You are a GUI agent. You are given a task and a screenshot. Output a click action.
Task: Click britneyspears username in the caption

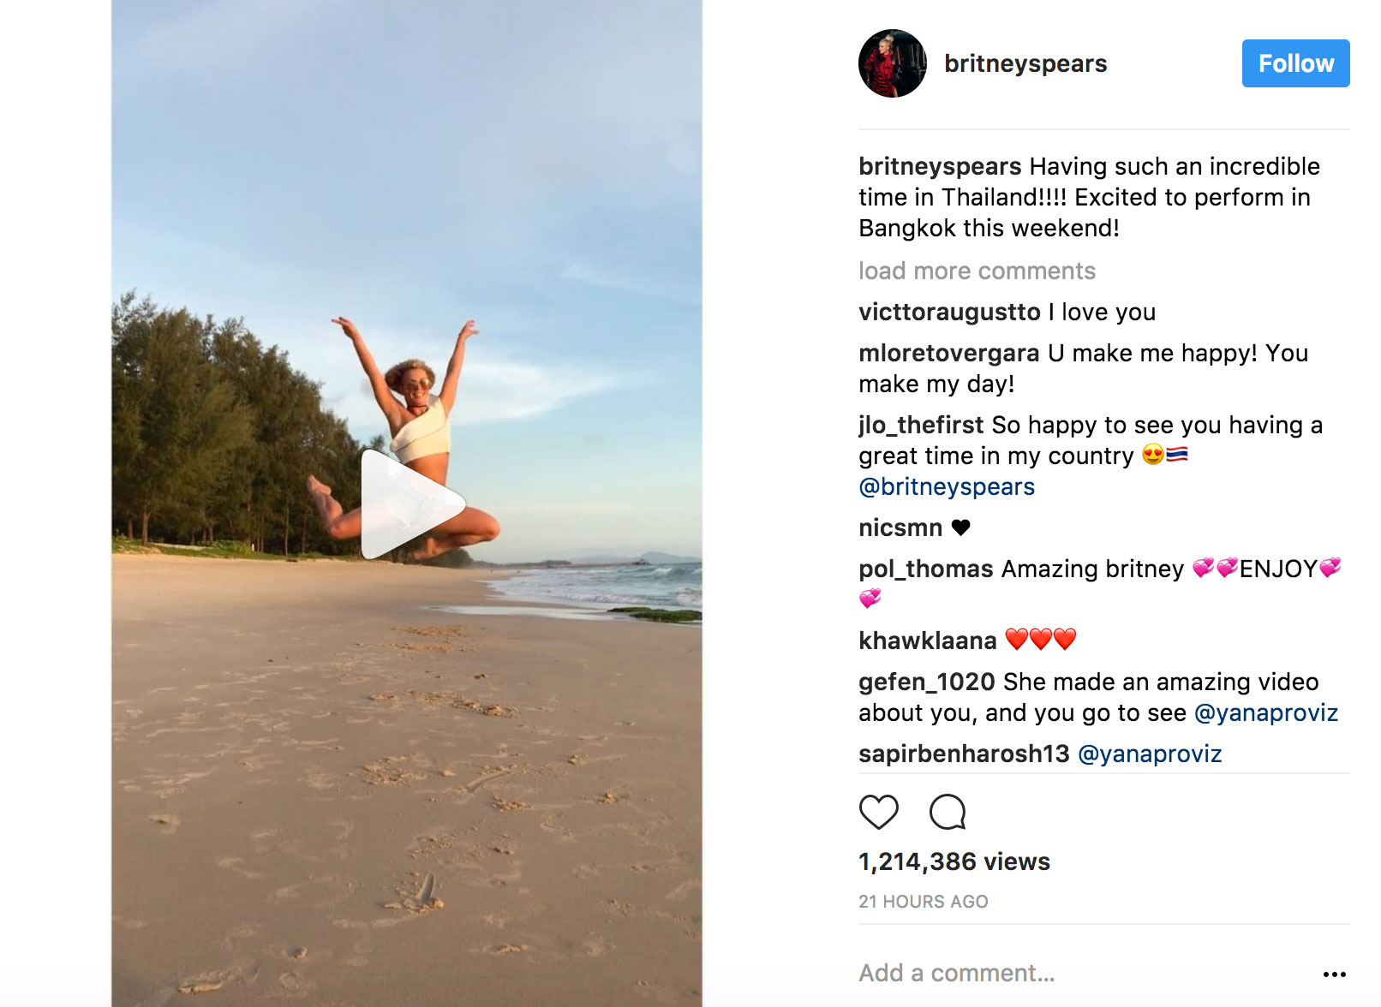(940, 166)
